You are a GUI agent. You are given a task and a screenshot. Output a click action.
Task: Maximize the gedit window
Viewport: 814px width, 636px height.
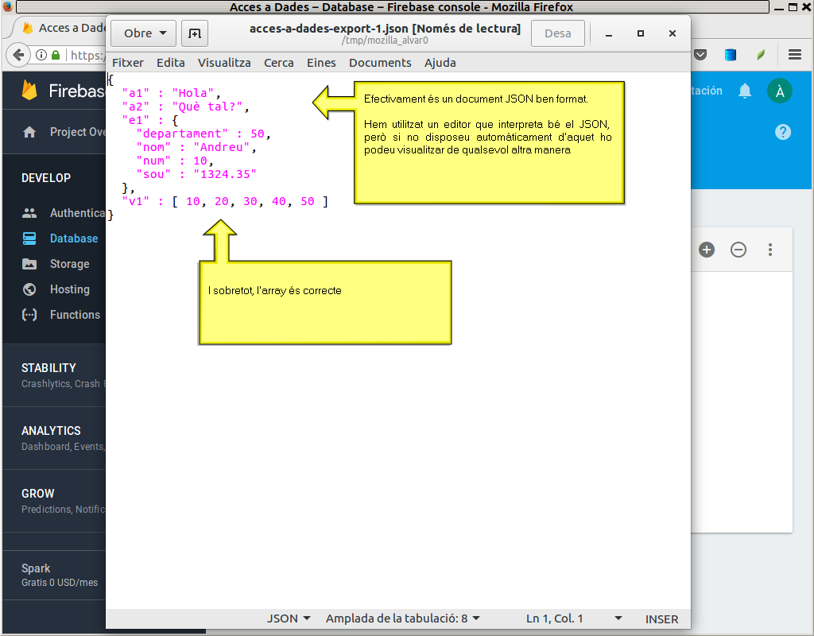pyautogui.click(x=641, y=33)
